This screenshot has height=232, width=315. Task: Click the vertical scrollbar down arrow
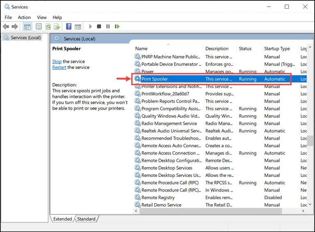[310, 204]
